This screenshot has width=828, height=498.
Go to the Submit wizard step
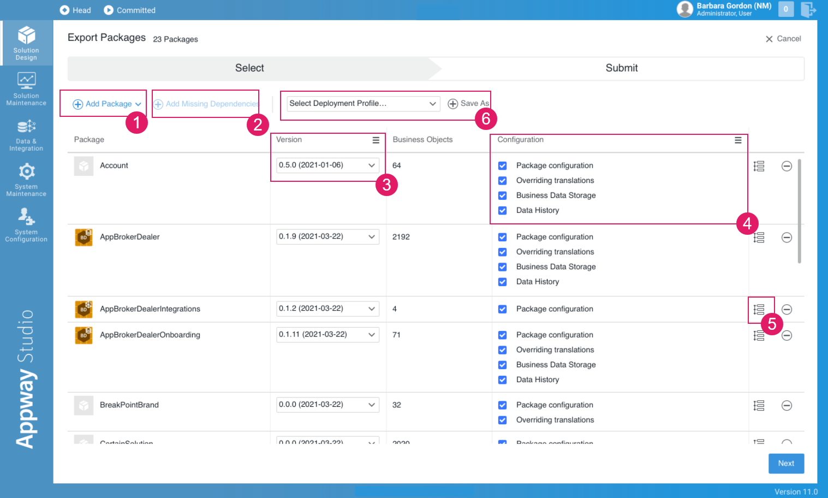[x=622, y=68]
